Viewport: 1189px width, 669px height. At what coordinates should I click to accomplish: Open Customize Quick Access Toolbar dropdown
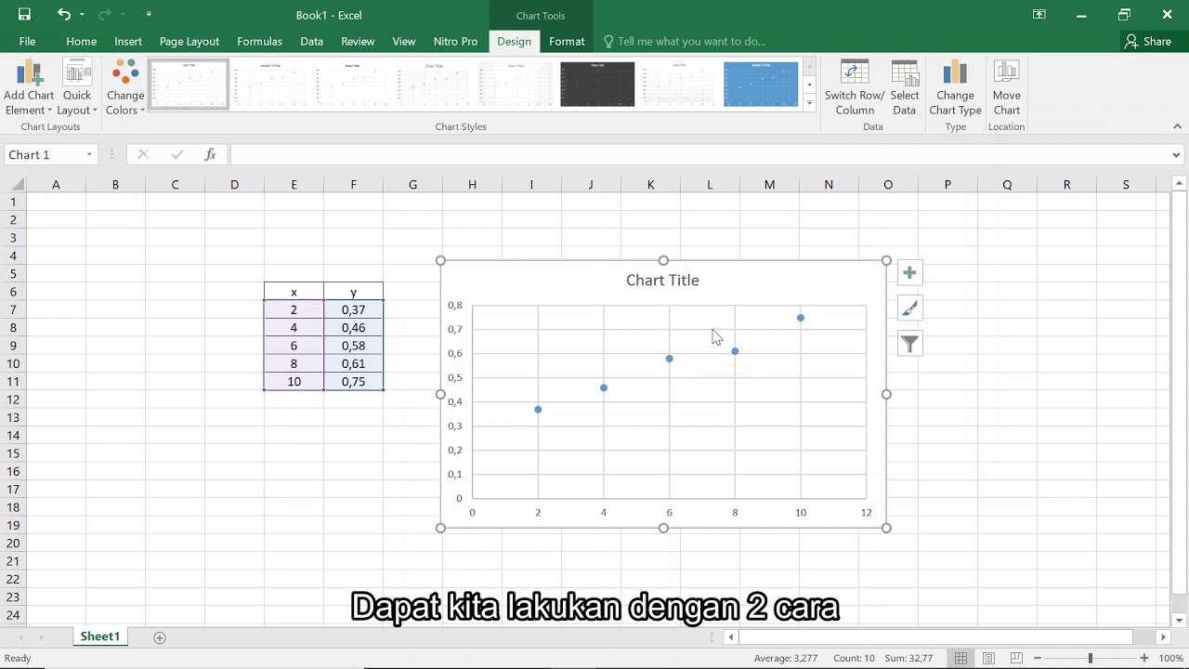pos(149,14)
